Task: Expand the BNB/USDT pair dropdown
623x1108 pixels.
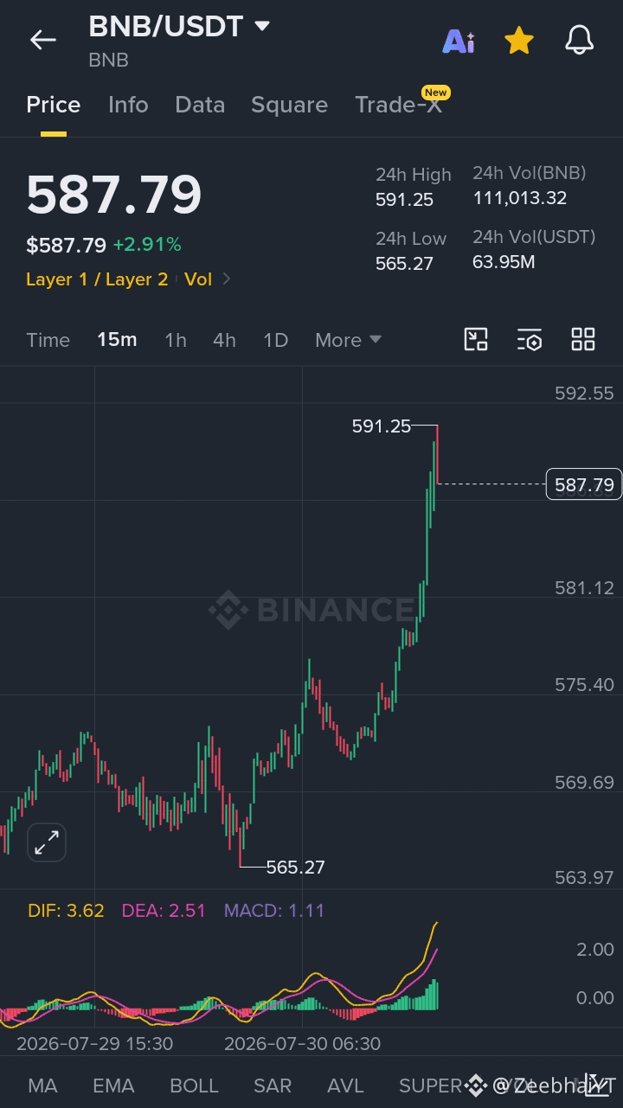Action: tap(261, 27)
